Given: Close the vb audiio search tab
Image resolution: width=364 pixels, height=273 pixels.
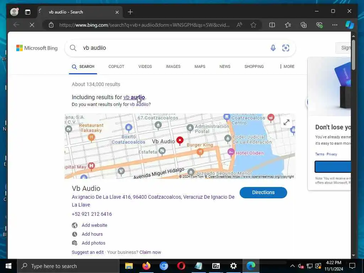Looking at the screenshot, I should pos(117,12).
